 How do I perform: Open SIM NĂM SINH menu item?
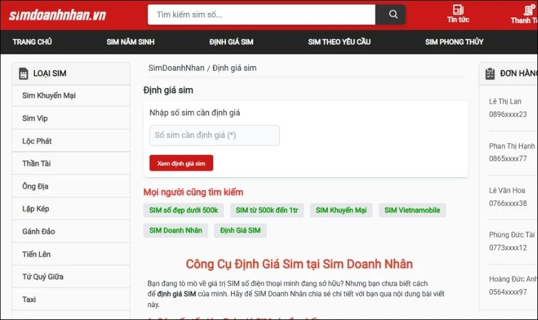point(131,42)
